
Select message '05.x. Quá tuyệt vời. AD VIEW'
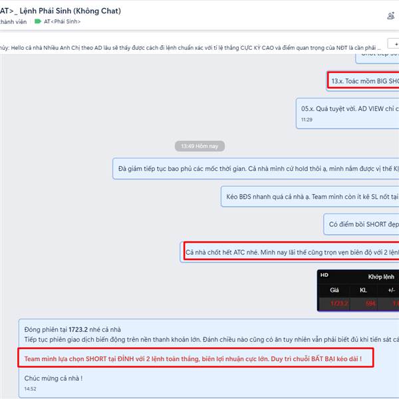348,113
